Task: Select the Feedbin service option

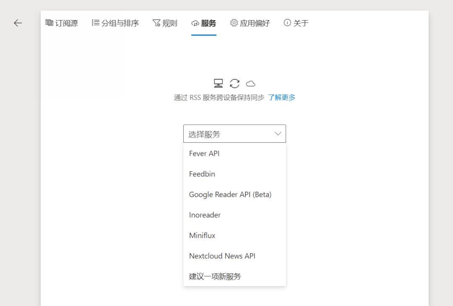Action: click(x=202, y=174)
